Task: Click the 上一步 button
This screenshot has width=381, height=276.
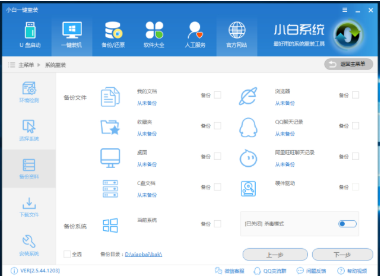Action: [x=275, y=255]
